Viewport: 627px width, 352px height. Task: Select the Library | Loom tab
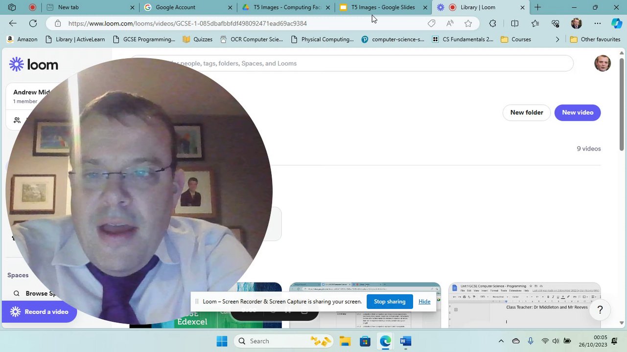tap(481, 7)
